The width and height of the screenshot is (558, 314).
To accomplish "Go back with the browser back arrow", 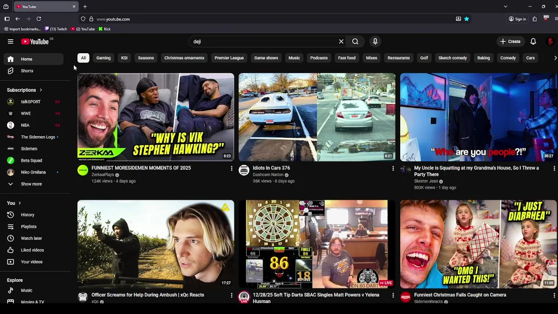I will [x=17, y=19].
